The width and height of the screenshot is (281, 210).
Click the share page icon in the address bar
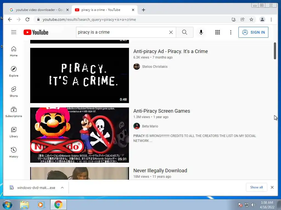click(x=243, y=19)
